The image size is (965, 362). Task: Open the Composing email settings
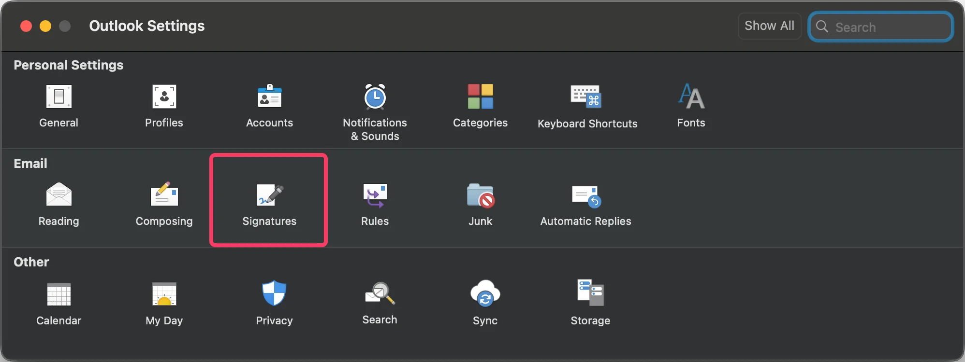click(x=164, y=204)
